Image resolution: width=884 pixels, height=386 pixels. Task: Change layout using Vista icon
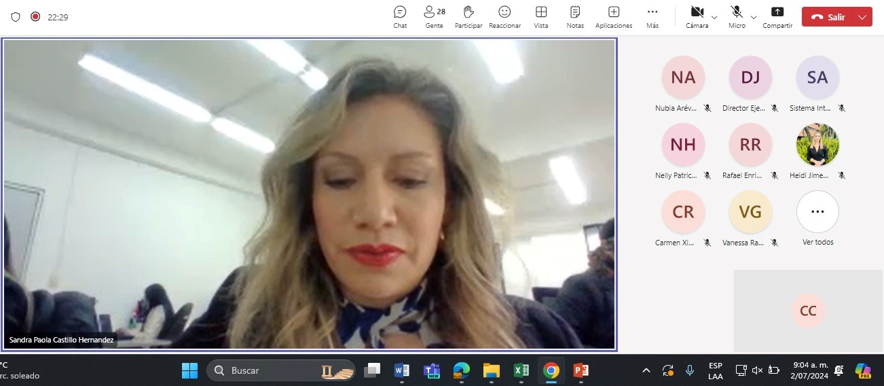click(x=541, y=16)
